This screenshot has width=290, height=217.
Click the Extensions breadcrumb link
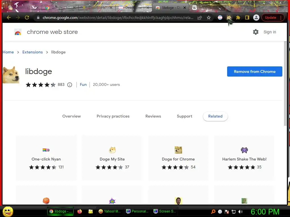coord(33,52)
